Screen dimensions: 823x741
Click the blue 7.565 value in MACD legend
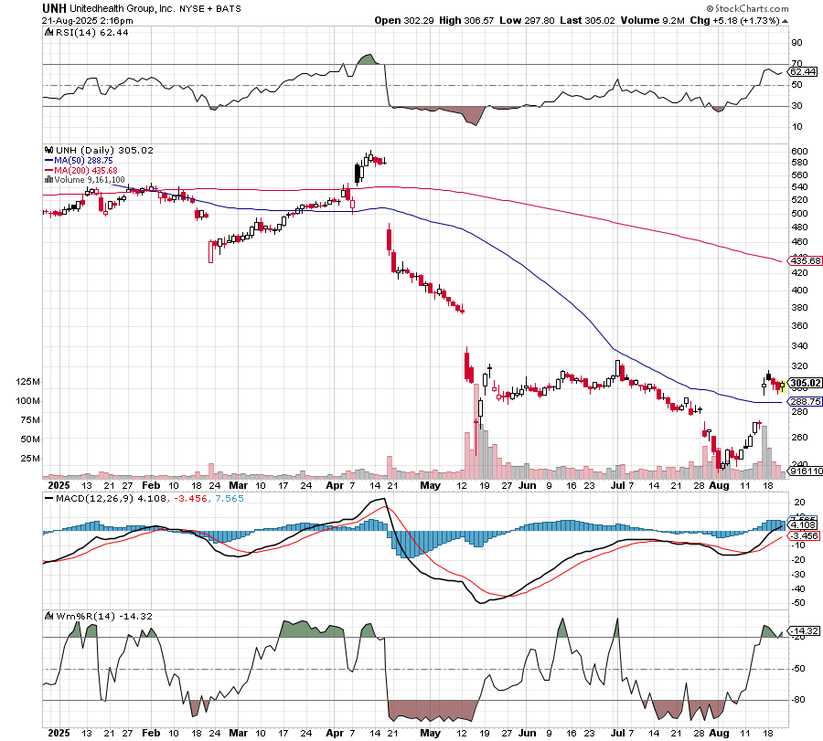[228, 498]
